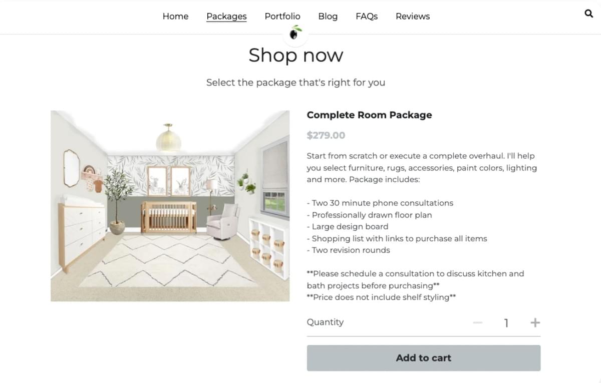
Task: Click the quantity value field showing 1
Action: (506, 322)
